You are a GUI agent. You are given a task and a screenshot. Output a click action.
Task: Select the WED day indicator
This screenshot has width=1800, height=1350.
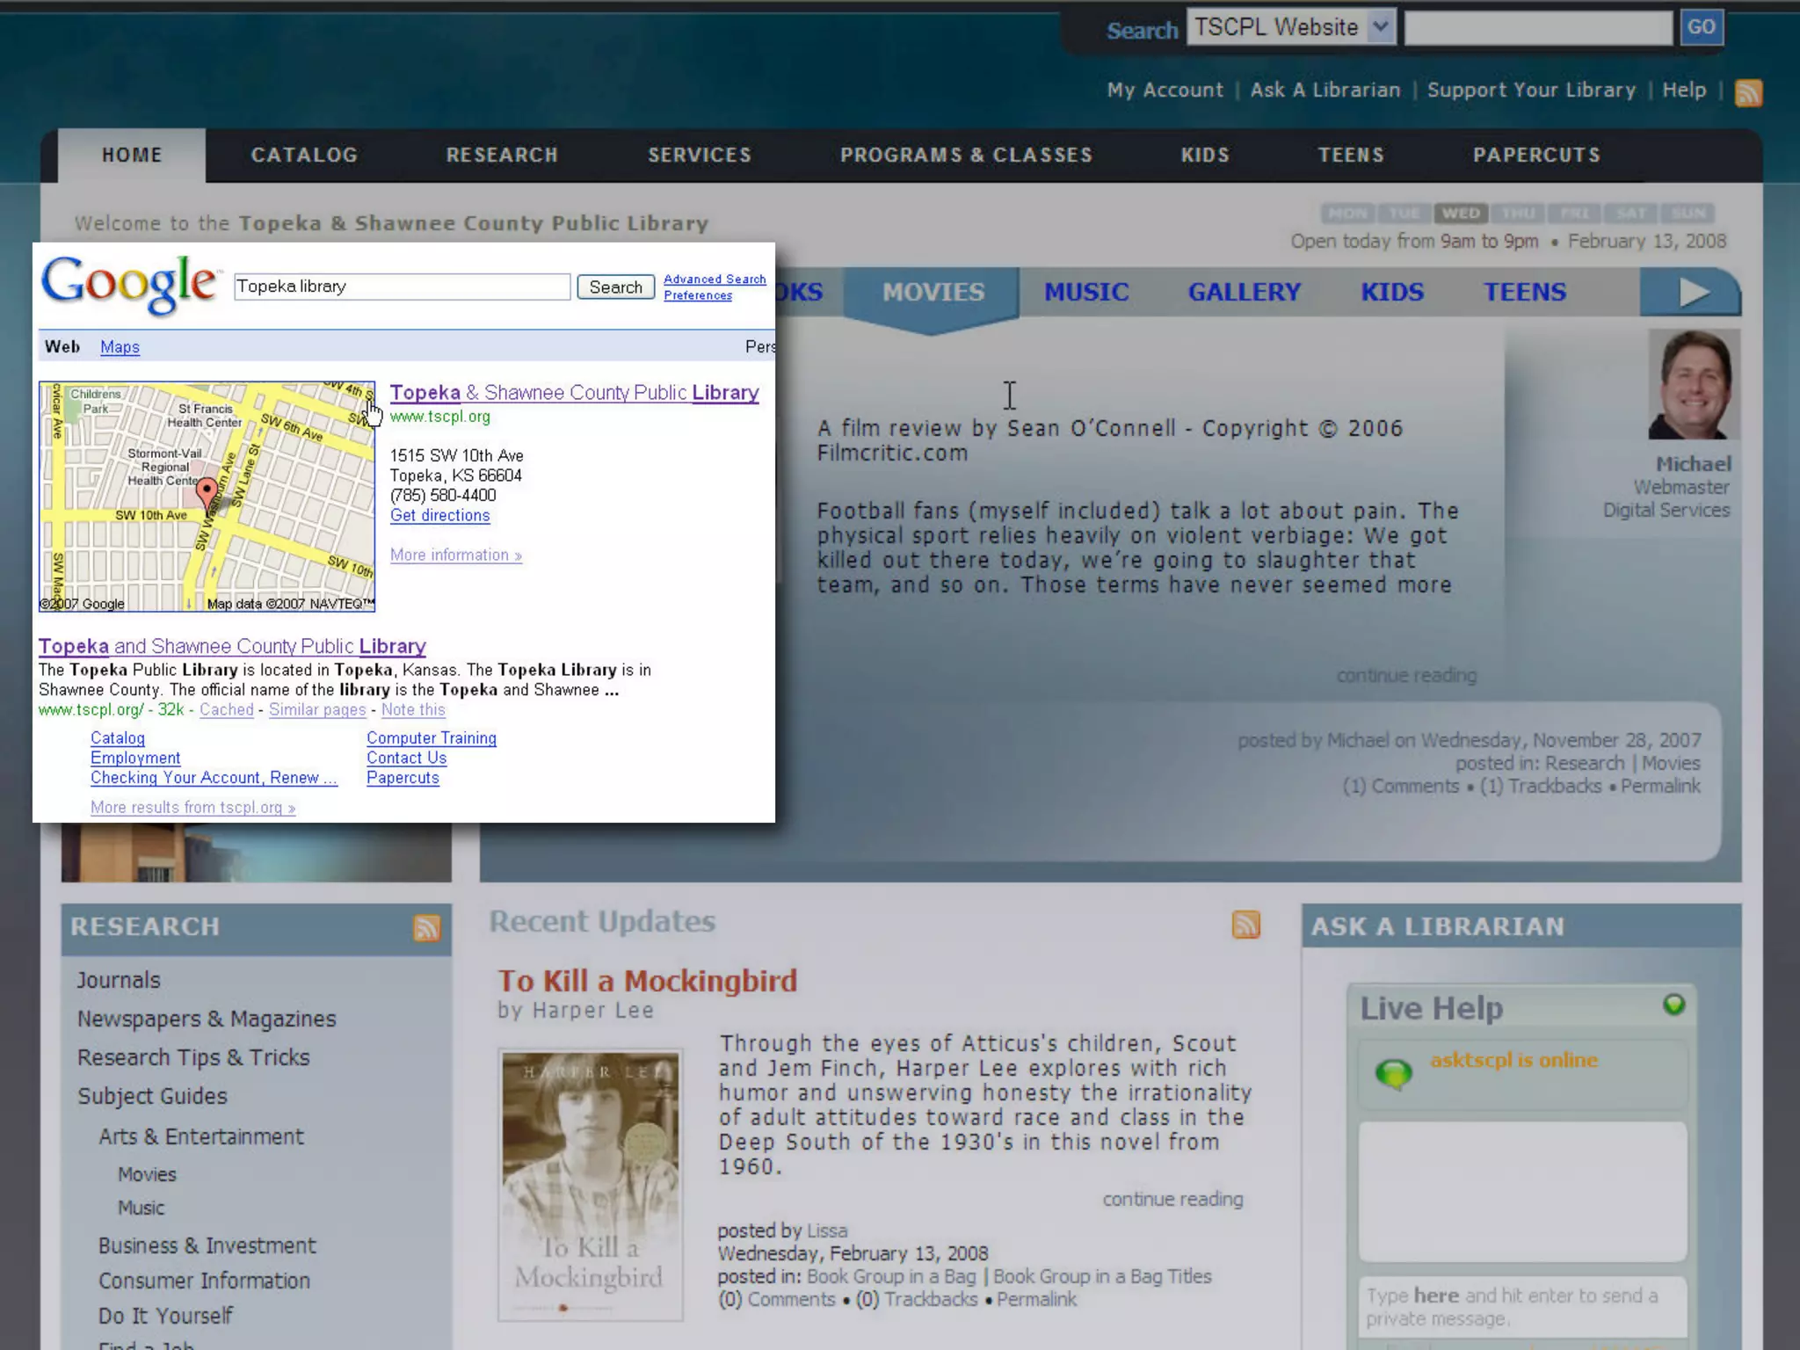coord(1460,214)
